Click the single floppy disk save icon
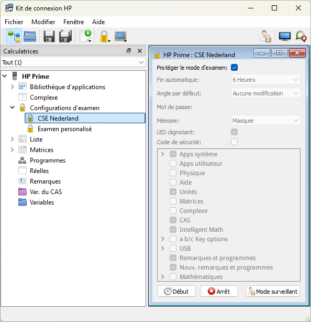Screen dimensions: 311x322 tap(49, 36)
